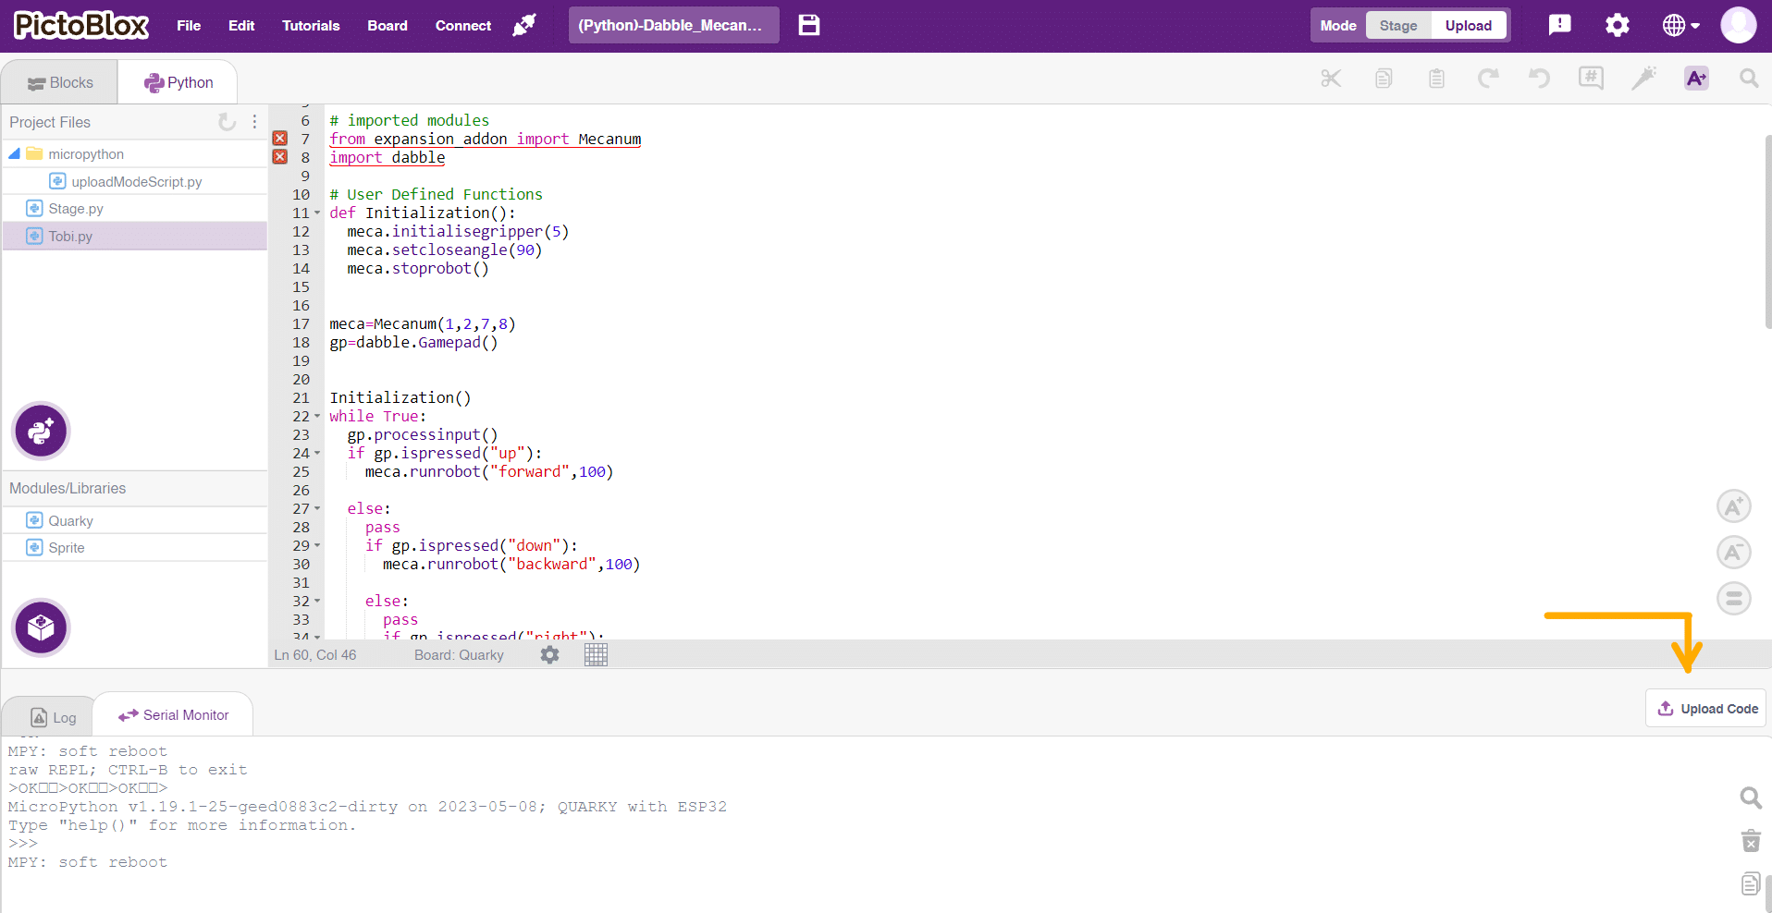Image resolution: width=1772 pixels, height=913 pixels.
Task: Click the Upload Code button
Action: (1706, 709)
